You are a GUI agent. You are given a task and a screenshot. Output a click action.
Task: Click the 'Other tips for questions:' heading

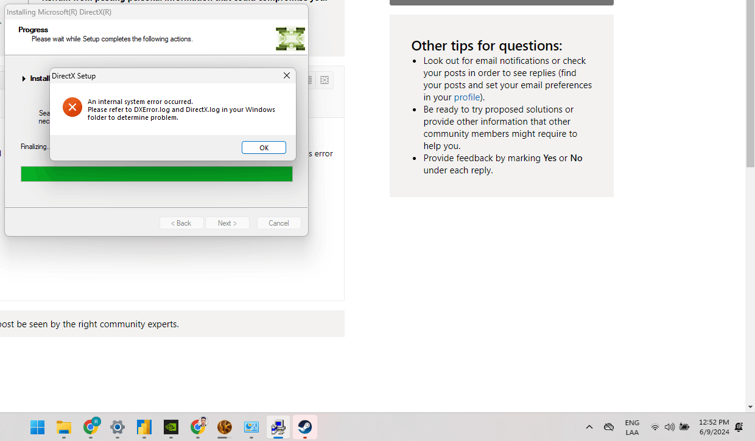[x=486, y=46]
